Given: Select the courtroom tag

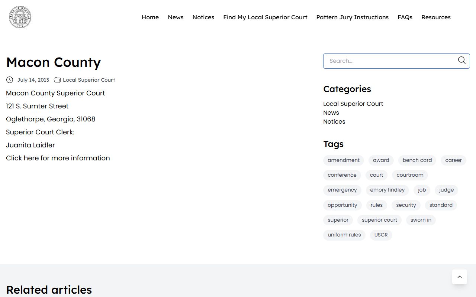Looking at the screenshot, I should coord(410,175).
